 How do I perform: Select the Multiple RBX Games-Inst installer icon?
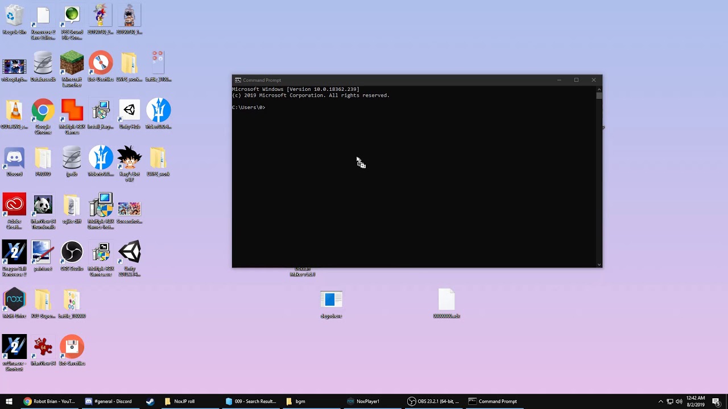(101, 211)
